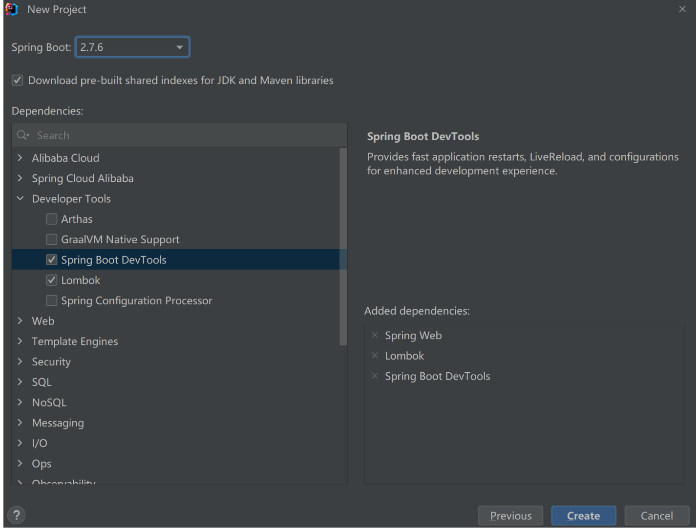Expand the Template Engines category
The width and height of the screenshot is (698, 531).
click(20, 341)
